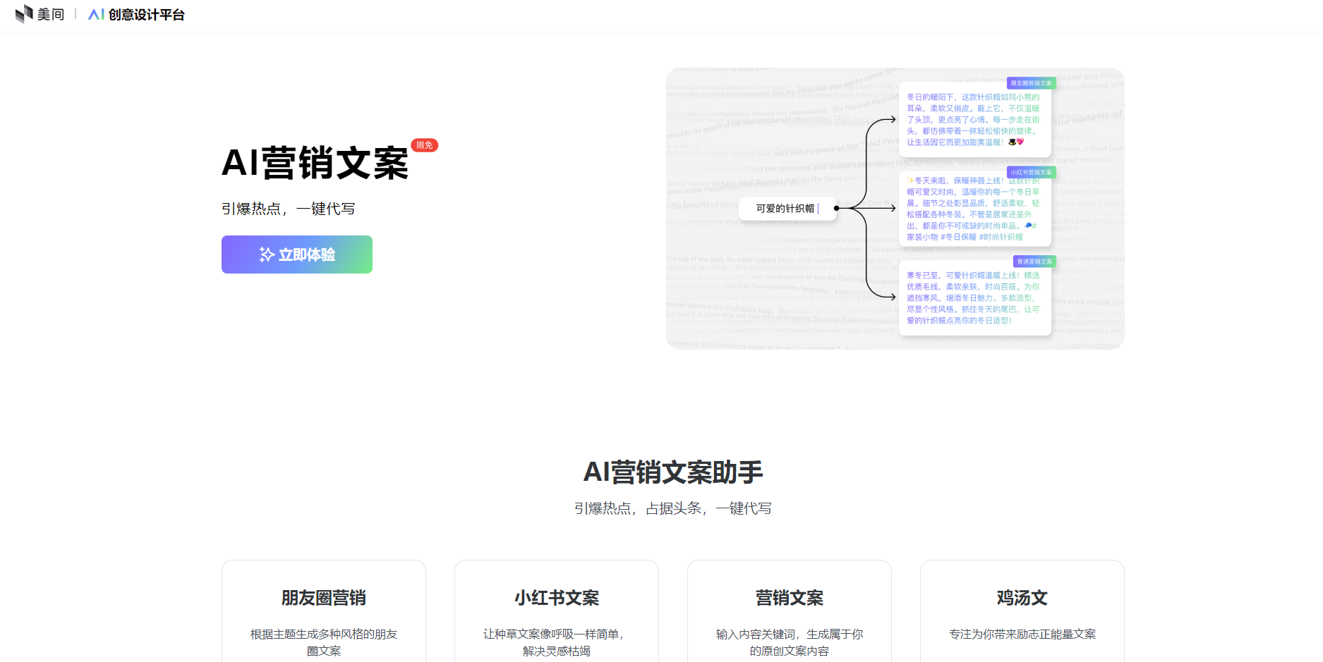
Task: Click the 小红书营销文案 tag label
Action: tap(1031, 173)
